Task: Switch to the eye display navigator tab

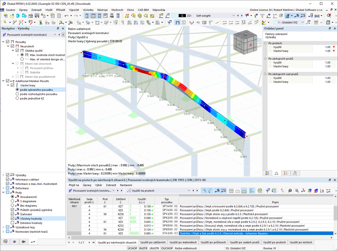Action: tap(14, 242)
